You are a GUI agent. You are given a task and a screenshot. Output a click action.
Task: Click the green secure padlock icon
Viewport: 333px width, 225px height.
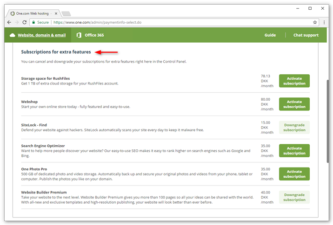click(x=33, y=22)
